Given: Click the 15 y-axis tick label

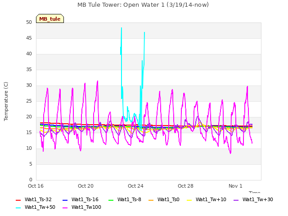Looking at the screenshot, I should coord(29,133).
